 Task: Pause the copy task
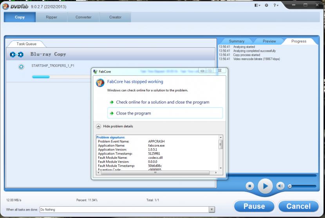(254, 206)
